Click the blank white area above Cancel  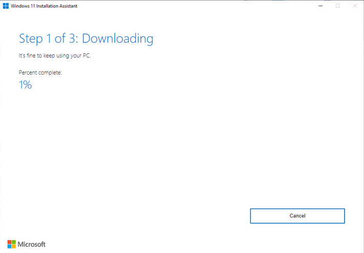point(297,169)
